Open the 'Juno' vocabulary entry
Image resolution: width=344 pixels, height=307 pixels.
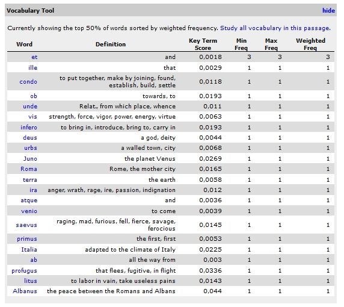30,158
